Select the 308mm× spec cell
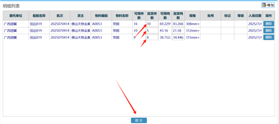Screen dimensions: 279x124 tap(192, 24)
